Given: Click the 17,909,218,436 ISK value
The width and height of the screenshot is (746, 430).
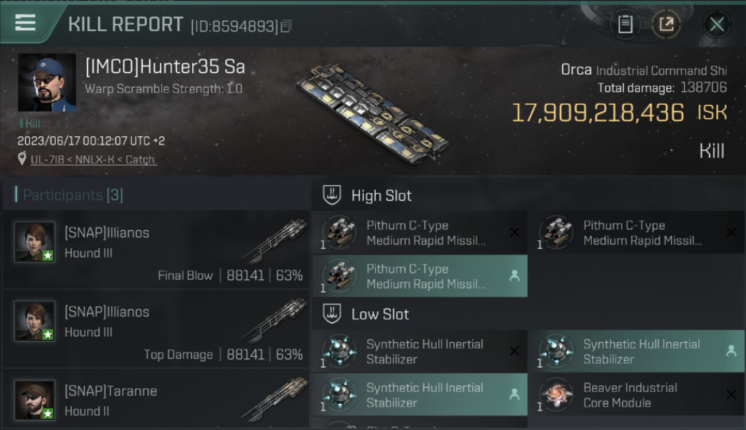Looking at the screenshot, I should (x=597, y=113).
